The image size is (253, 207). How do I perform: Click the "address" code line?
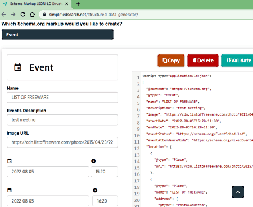(166, 199)
